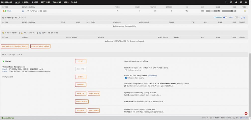Click the Flash used space bar showing 506 MB

pos(213,11)
